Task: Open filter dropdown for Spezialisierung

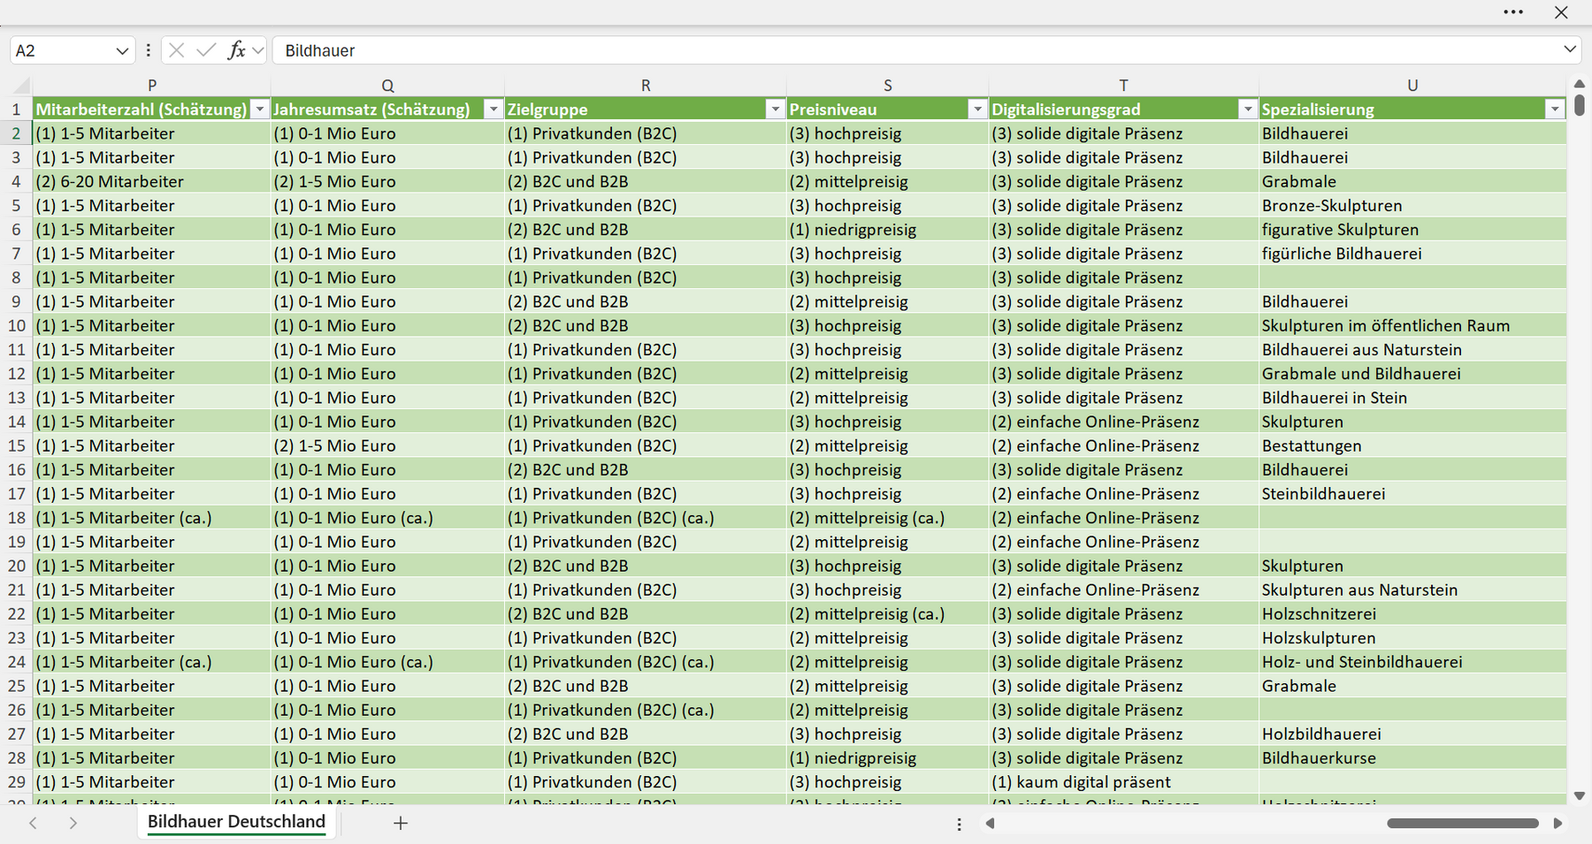Action: pyautogui.click(x=1554, y=110)
